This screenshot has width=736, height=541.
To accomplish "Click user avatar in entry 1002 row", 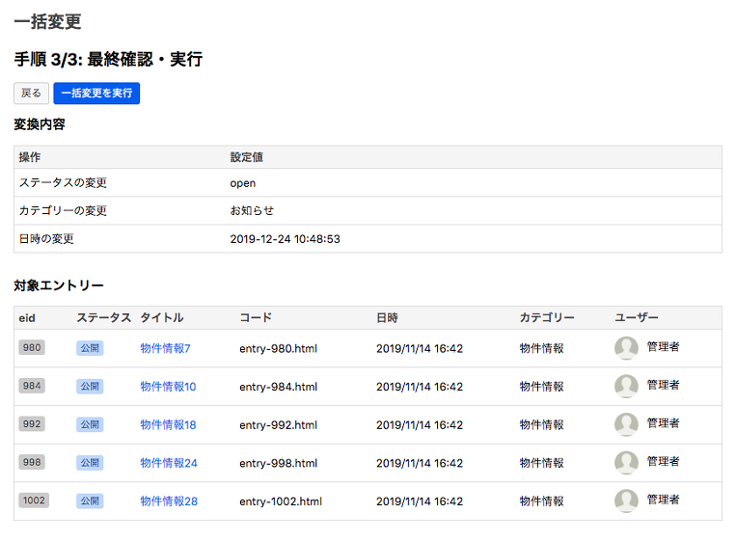I will pos(626,500).
